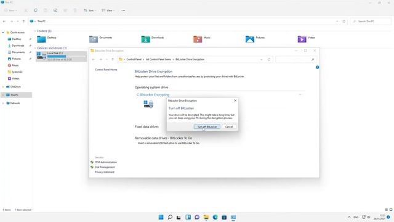This screenshot has height=222, width=394.
Task: Select the Music folder in Folders group
Action: tap(202, 39)
